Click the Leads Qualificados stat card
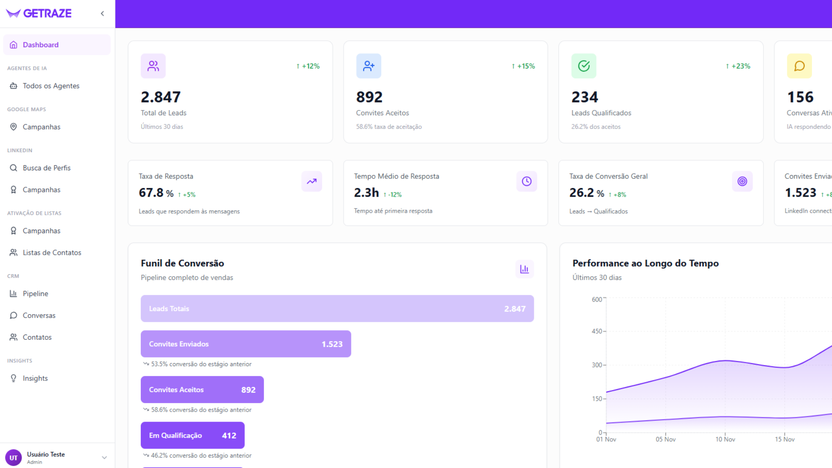This screenshot has height=468, width=832. pyautogui.click(x=660, y=91)
